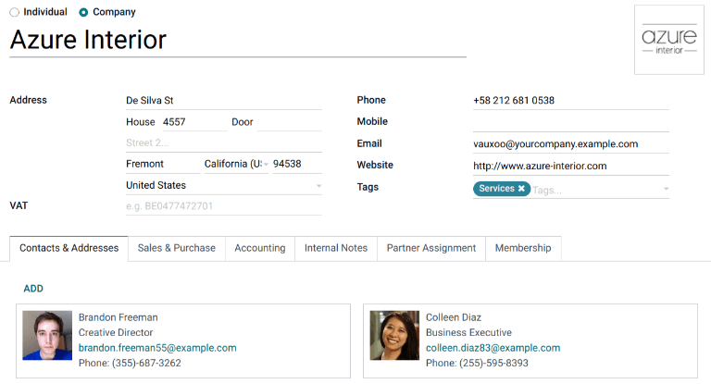The height and width of the screenshot is (384, 711).
Task: Open Brandon Freeman's email address link
Action: coord(157,348)
